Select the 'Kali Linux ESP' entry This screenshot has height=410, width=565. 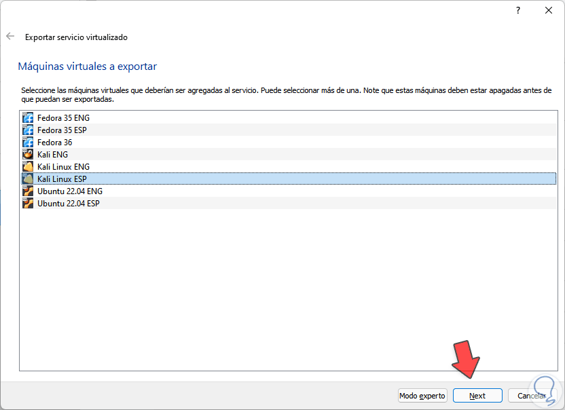pos(288,179)
